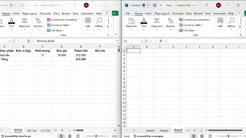Toggle AutoSave switch in the left Excel window
Viewport: 246px width, 138px height.
[x=14, y=5]
